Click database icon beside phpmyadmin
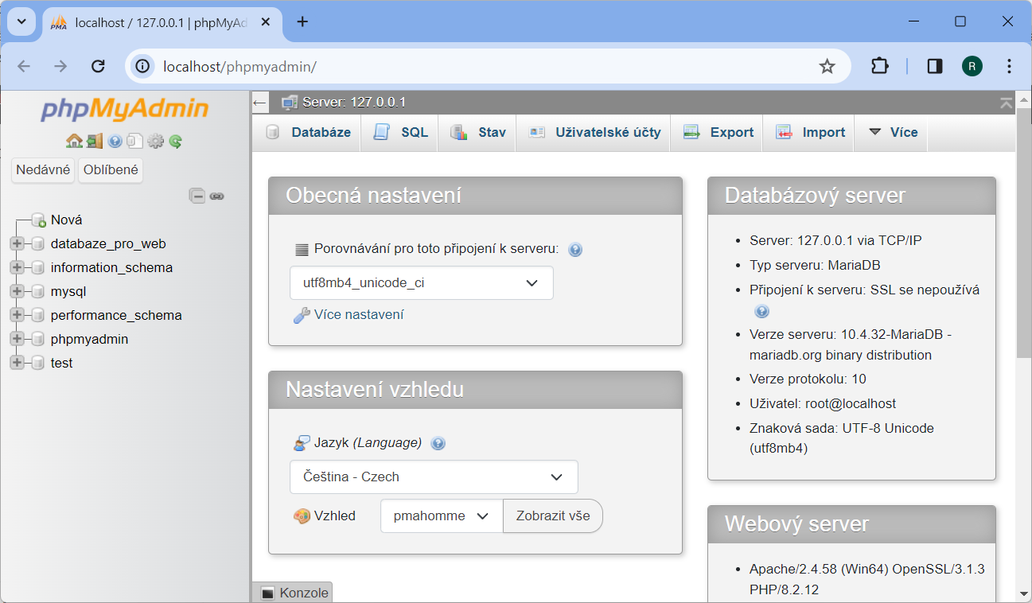The width and height of the screenshot is (1032, 603). (37, 339)
